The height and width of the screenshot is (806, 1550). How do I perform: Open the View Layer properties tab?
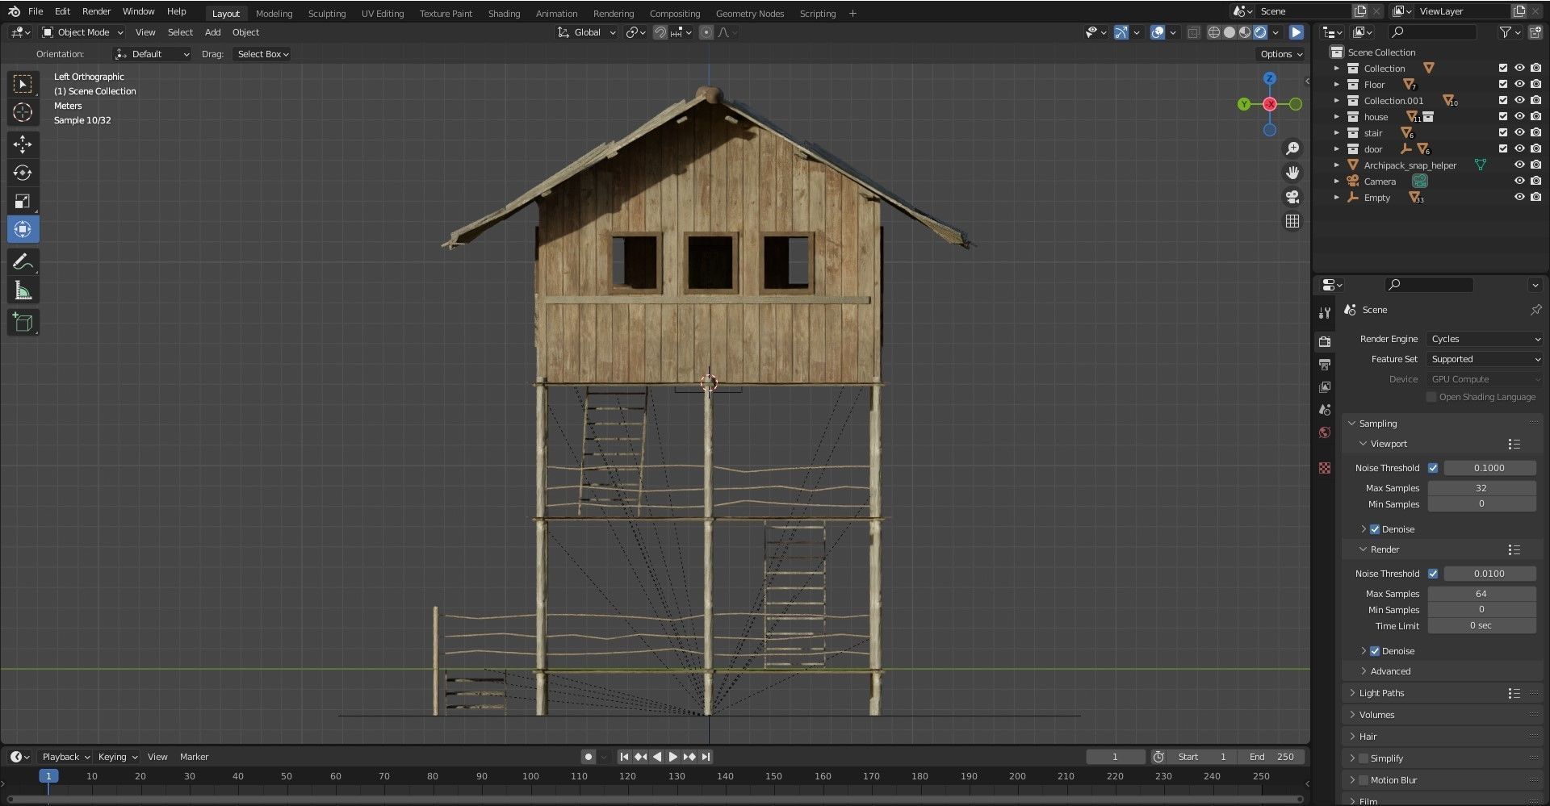coord(1324,387)
